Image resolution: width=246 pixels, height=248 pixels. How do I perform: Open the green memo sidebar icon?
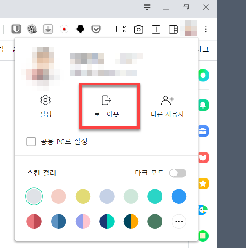pos(203,236)
